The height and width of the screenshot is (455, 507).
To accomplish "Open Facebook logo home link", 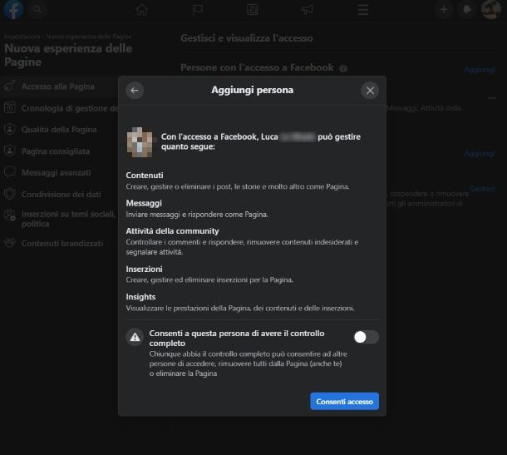I will pyautogui.click(x=13, y=10).
